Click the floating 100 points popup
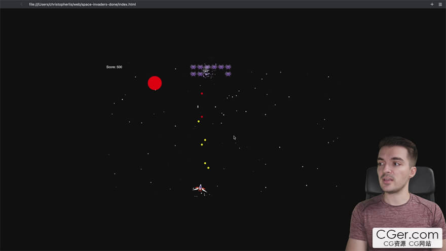446x251 pixels. click(x=205, y=71)
